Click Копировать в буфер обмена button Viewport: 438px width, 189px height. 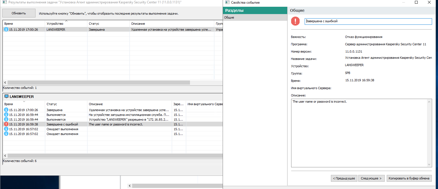[x=409, y=178]
